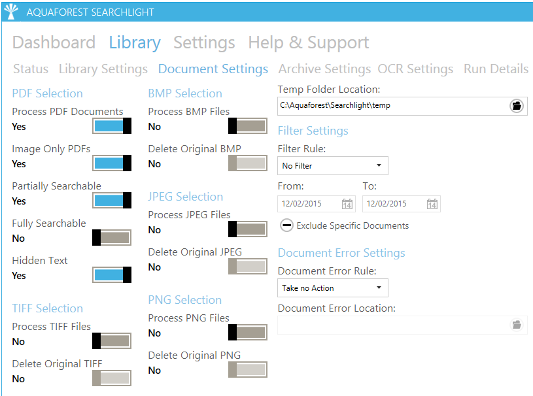Screen dimensions: 533x396
Task: Toggle Delete Original TIFF switch
Action: 112,378
